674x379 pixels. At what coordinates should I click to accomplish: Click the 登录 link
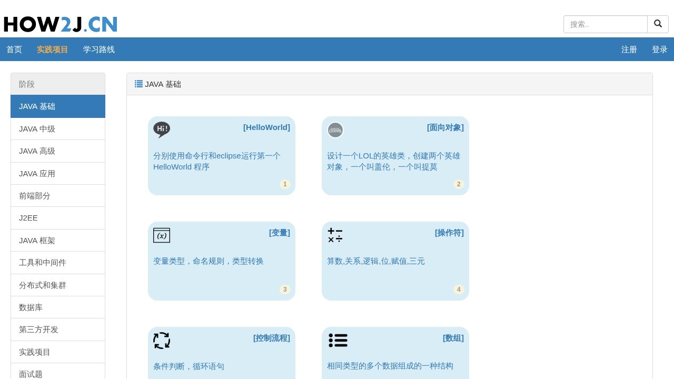[659, 49]
